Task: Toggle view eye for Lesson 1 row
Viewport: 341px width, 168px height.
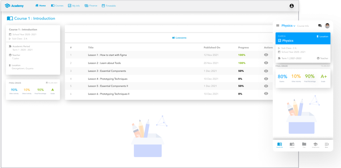Action: click(266, 55)
